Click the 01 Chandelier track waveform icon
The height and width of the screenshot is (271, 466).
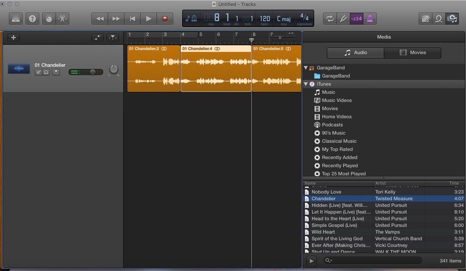19,69
